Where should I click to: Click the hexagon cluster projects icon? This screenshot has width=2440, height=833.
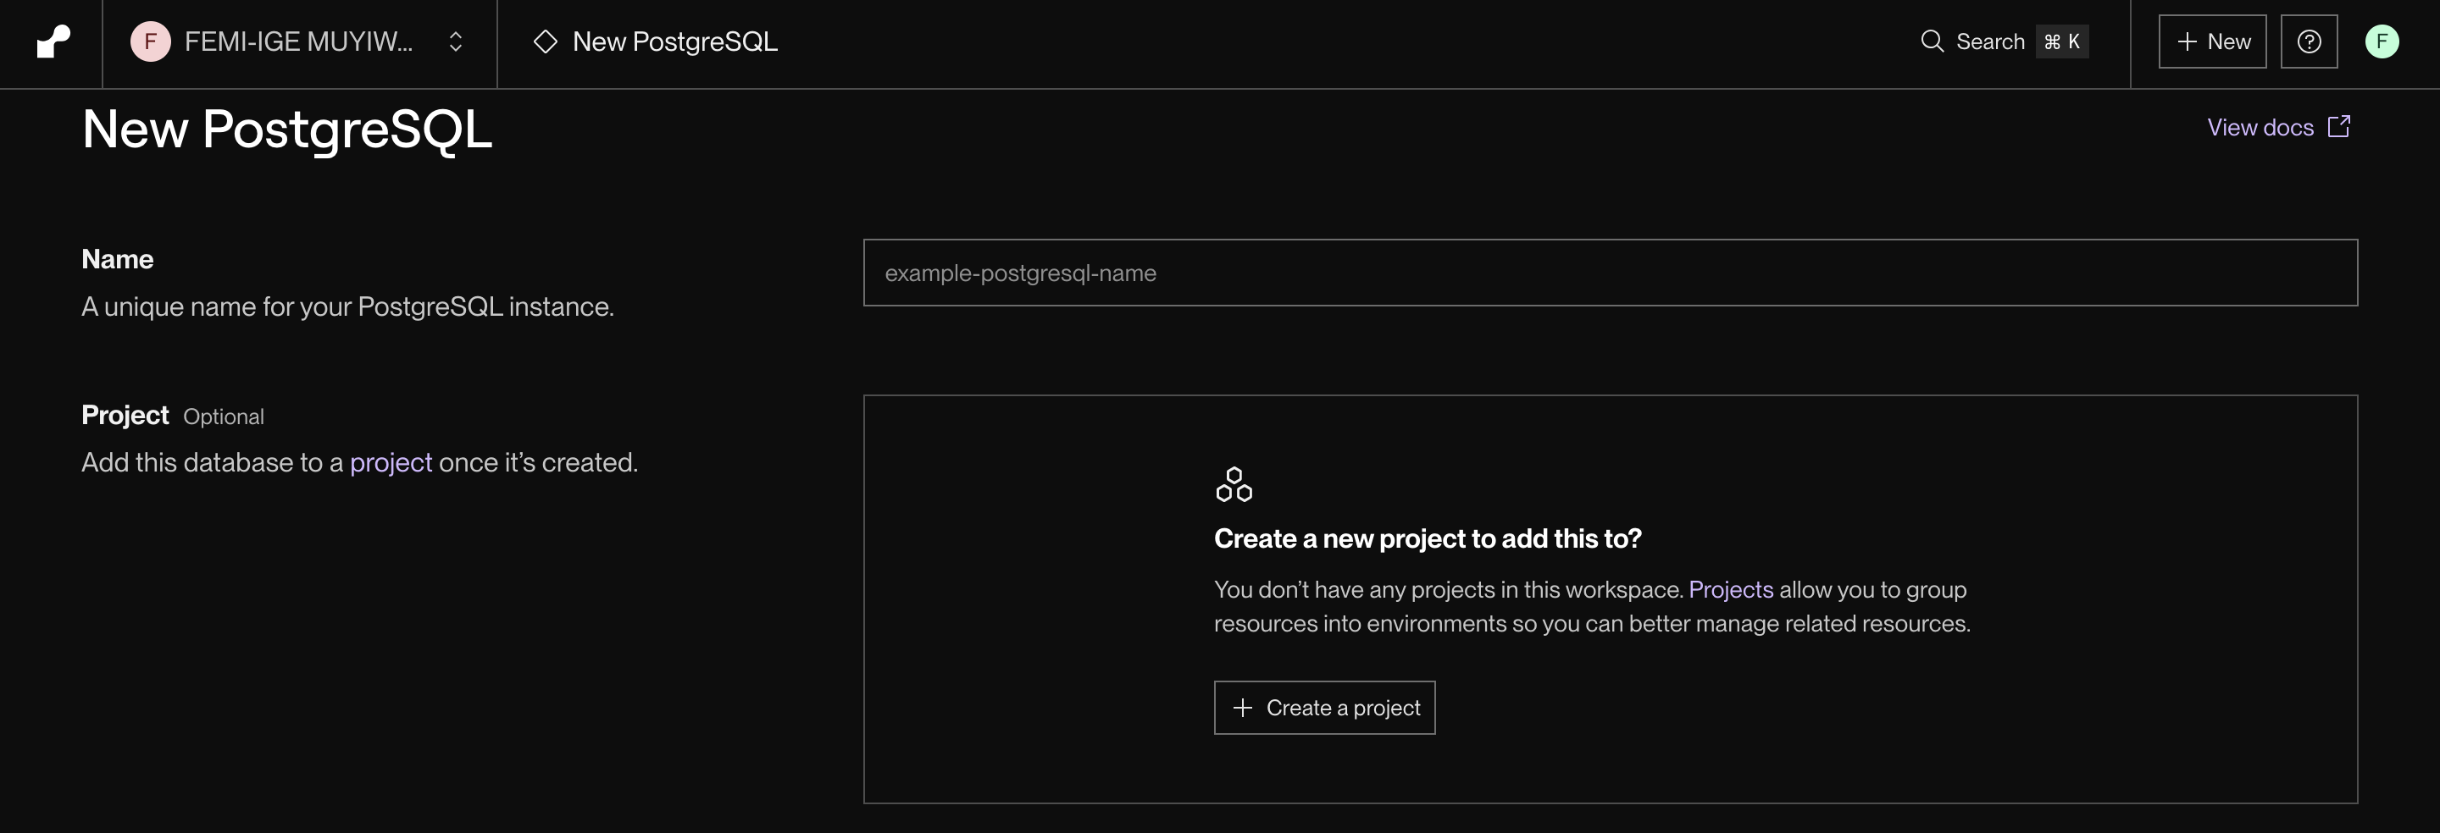(x=1234, y=483)
